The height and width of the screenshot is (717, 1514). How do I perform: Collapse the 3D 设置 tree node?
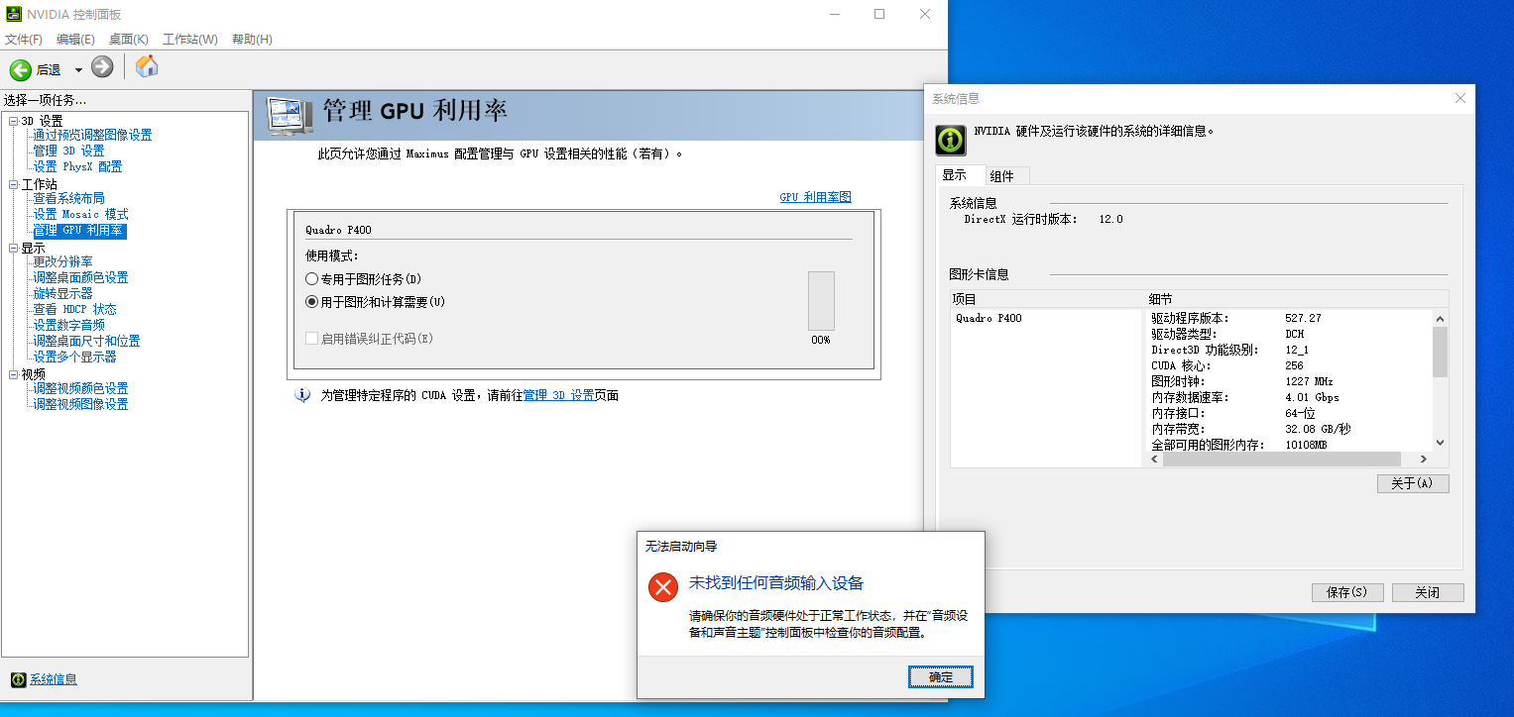click(13, 121)
